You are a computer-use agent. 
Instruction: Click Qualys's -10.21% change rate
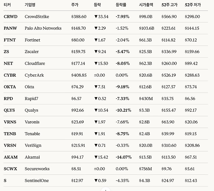123,110
